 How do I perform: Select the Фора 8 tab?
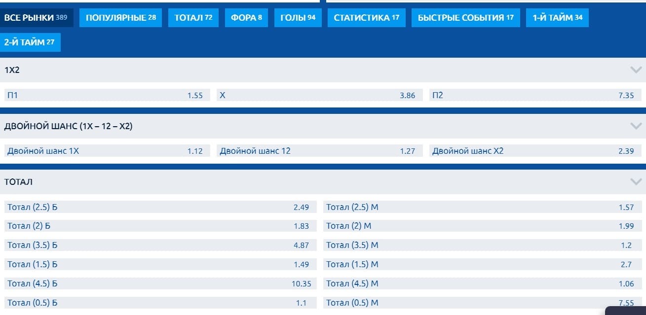(246, 18)
